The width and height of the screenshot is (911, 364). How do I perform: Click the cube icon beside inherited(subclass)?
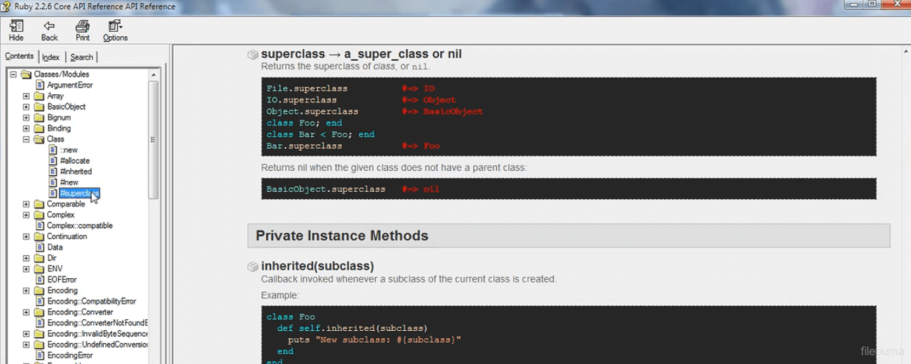(x=253, y=267)
